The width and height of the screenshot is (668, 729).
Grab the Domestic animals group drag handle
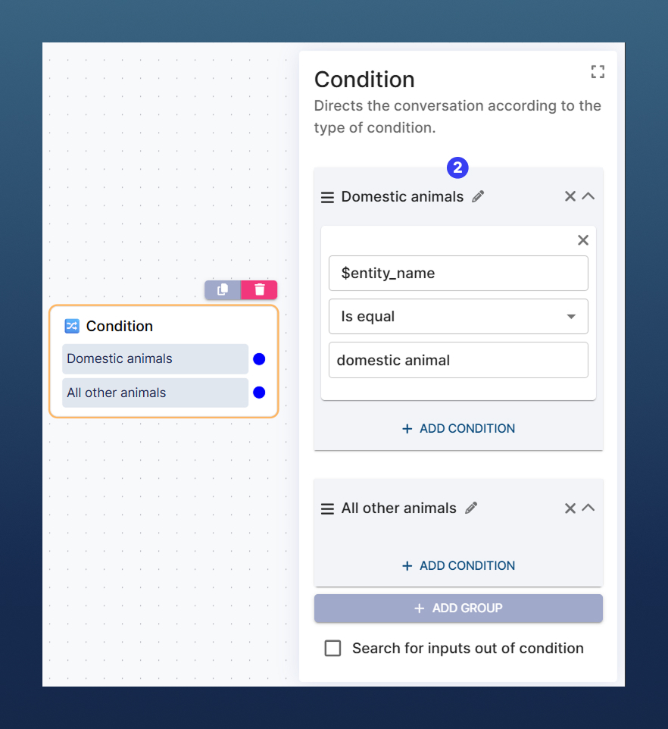(327, 197)
